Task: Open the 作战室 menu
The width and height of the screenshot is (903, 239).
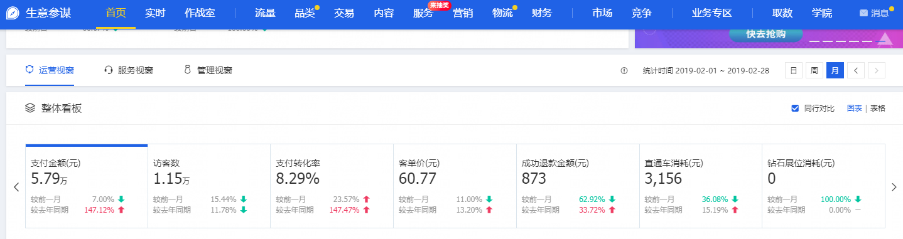Action: 200,13
